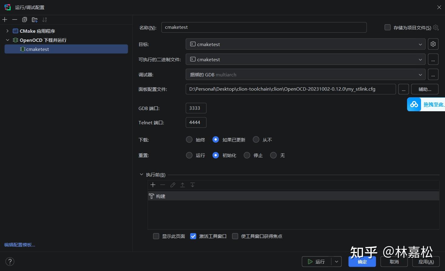Click the CLion logo in title bar
Screen dimensions: 445x271
(x=8, y=7)
